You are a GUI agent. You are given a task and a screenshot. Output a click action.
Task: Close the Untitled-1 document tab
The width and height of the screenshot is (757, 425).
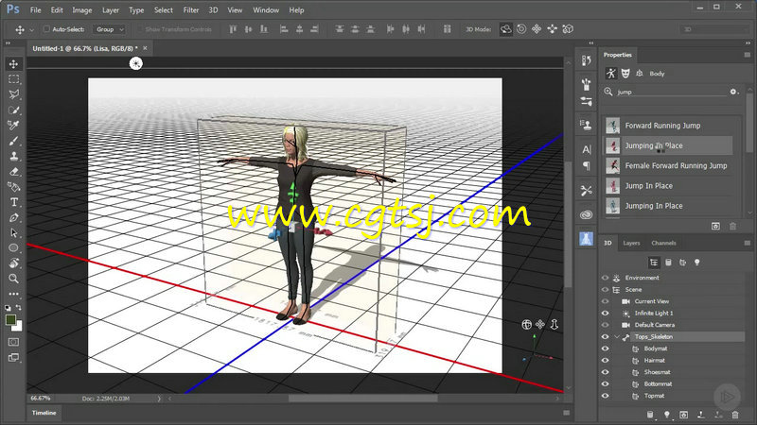(145, 48)
